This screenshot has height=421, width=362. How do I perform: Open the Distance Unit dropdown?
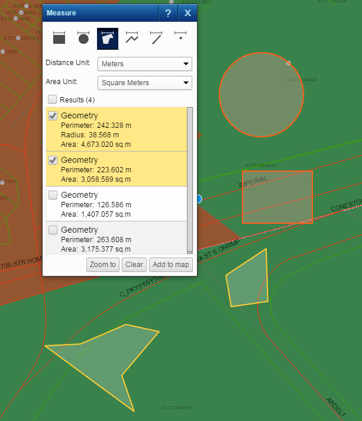[145, 64]
